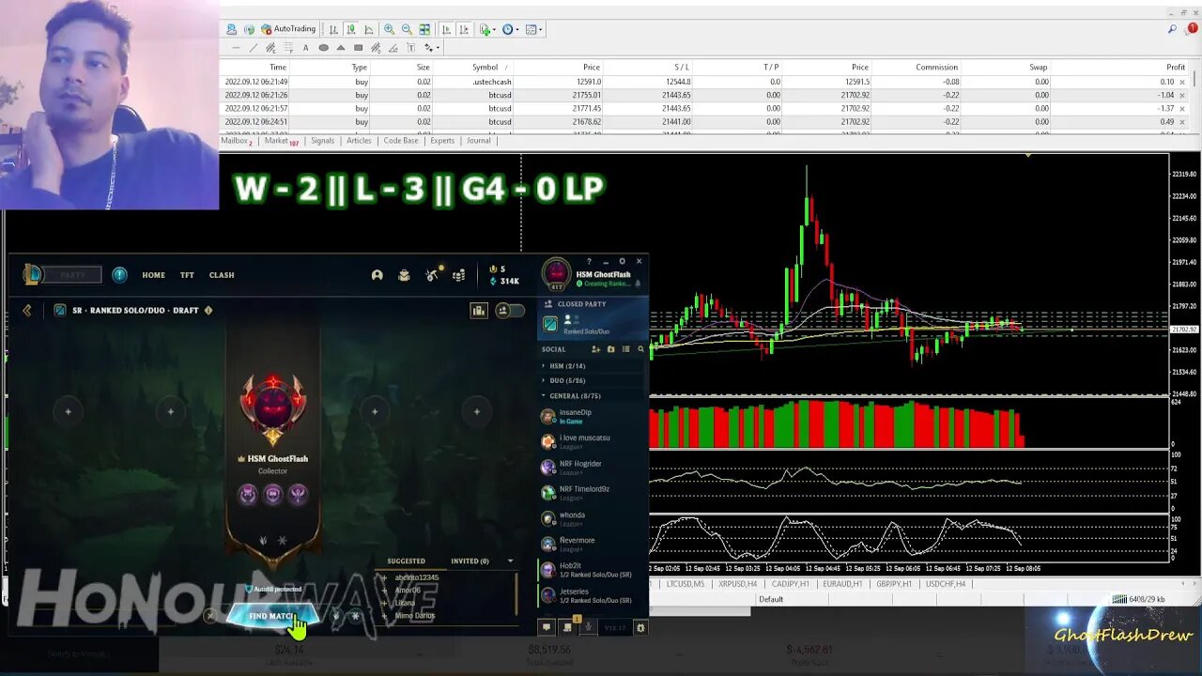The width and height of the screenshot is (1202, 676).
Task: Open the arrows tool dropdown
Action: (x=431, y=48)
